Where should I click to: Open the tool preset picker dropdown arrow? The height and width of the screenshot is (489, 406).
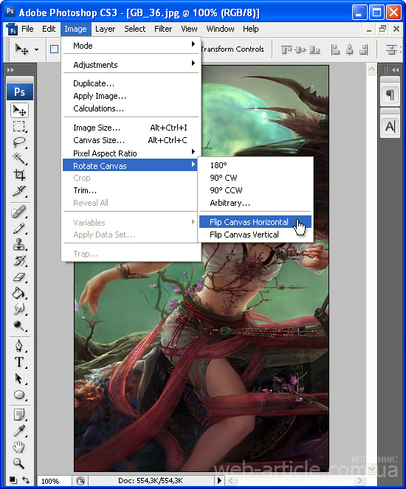tap(36, 49)
